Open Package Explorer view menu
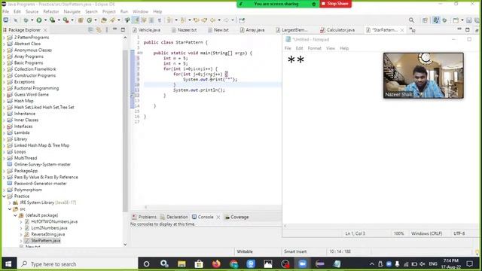Screen dimensions: 482x271 click(107, 30)
